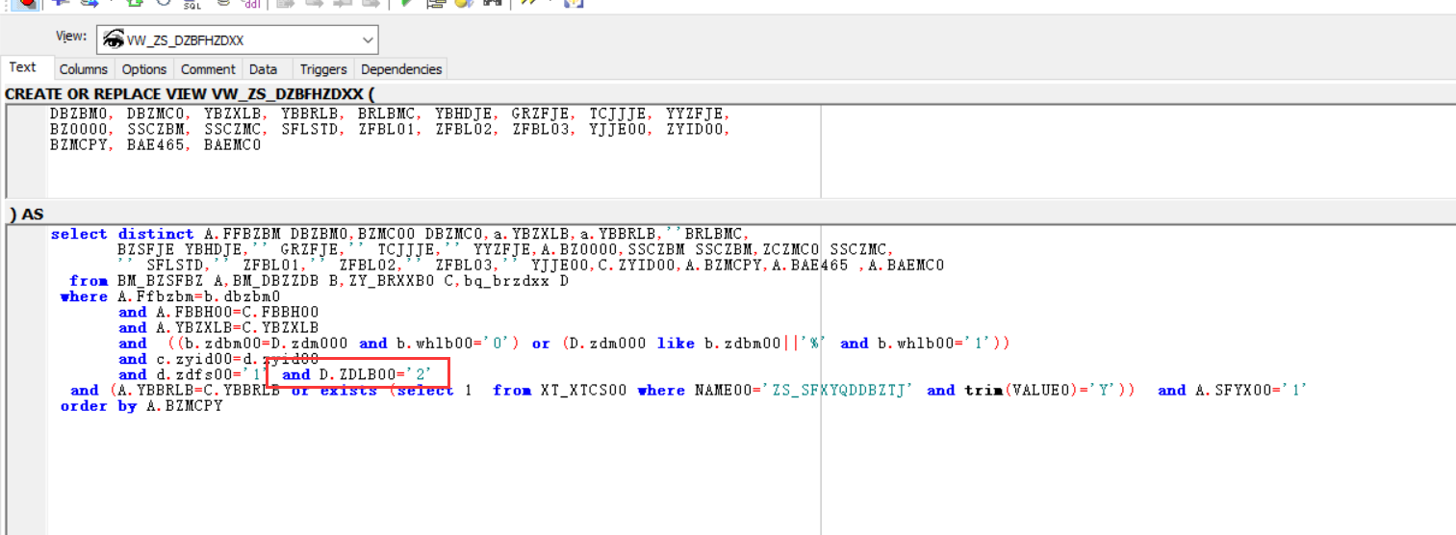Click the "'' SFLSTD" select line
The height and width of the screenshot is (535, 1456).
point(530,265)
